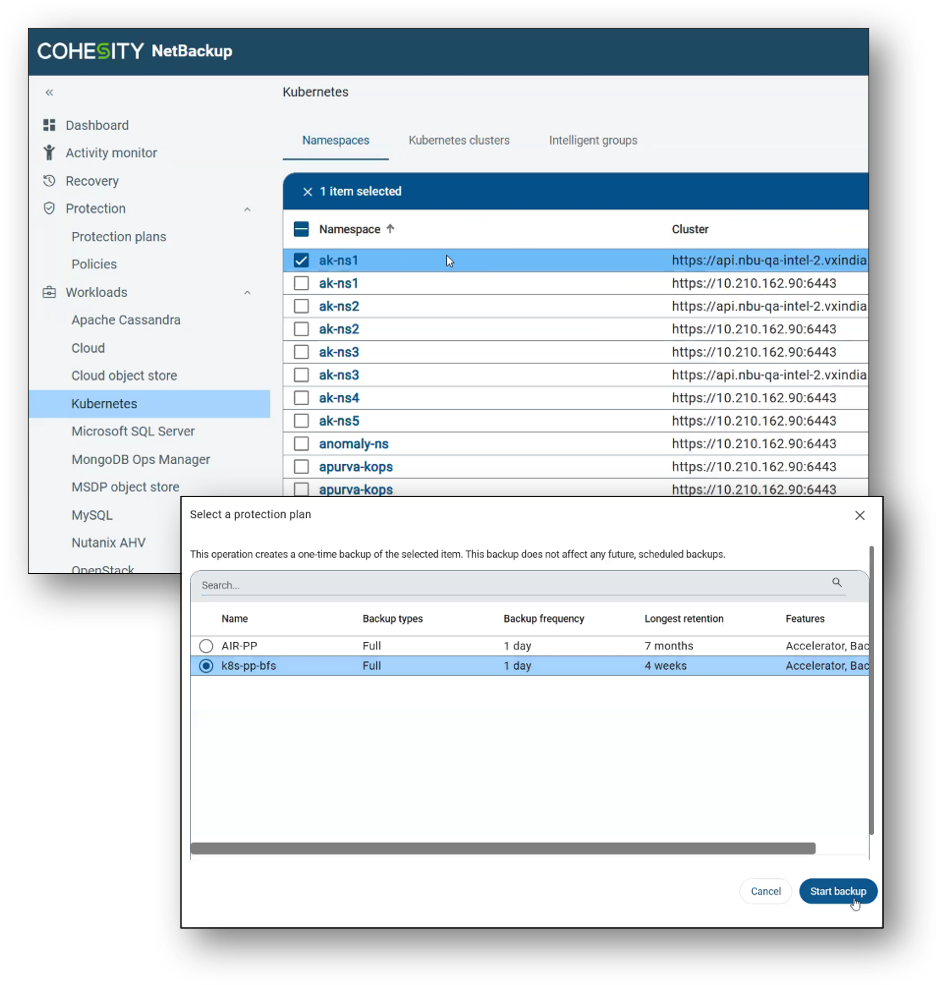940x985 pixels.
Task: Open Recovery in the sidebar
Action: pos(92,181)
